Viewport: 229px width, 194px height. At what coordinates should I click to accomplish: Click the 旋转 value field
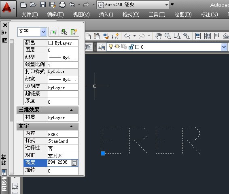click(x=63, y=171)
